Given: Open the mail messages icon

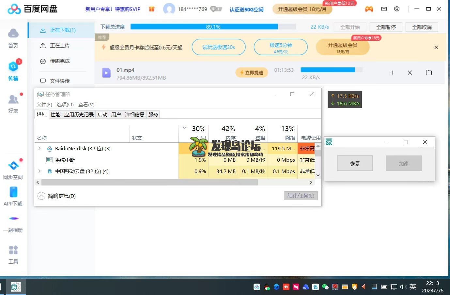Looking at the screenshot, I should click(384, 9).
